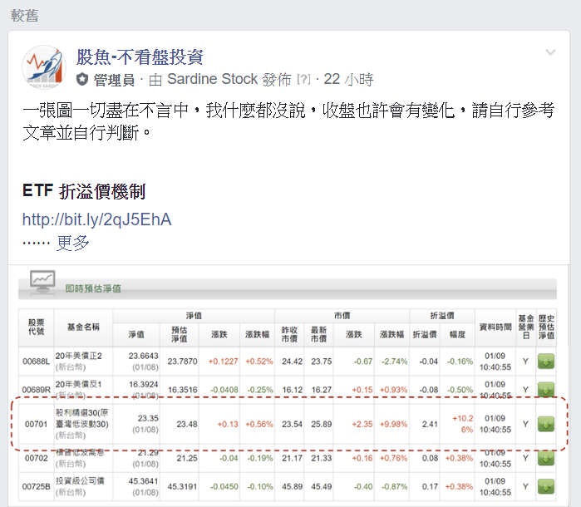The image size is (581, 507).
Task: Select stock code 00688L
Action: (36, 362)
